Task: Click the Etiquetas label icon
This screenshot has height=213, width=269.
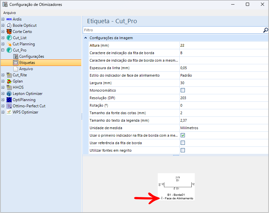Action: coord(16,63)
